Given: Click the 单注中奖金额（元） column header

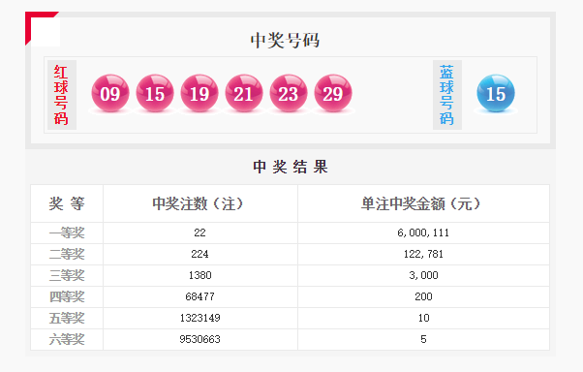Looking at the screenshot, I should point(421,203).
